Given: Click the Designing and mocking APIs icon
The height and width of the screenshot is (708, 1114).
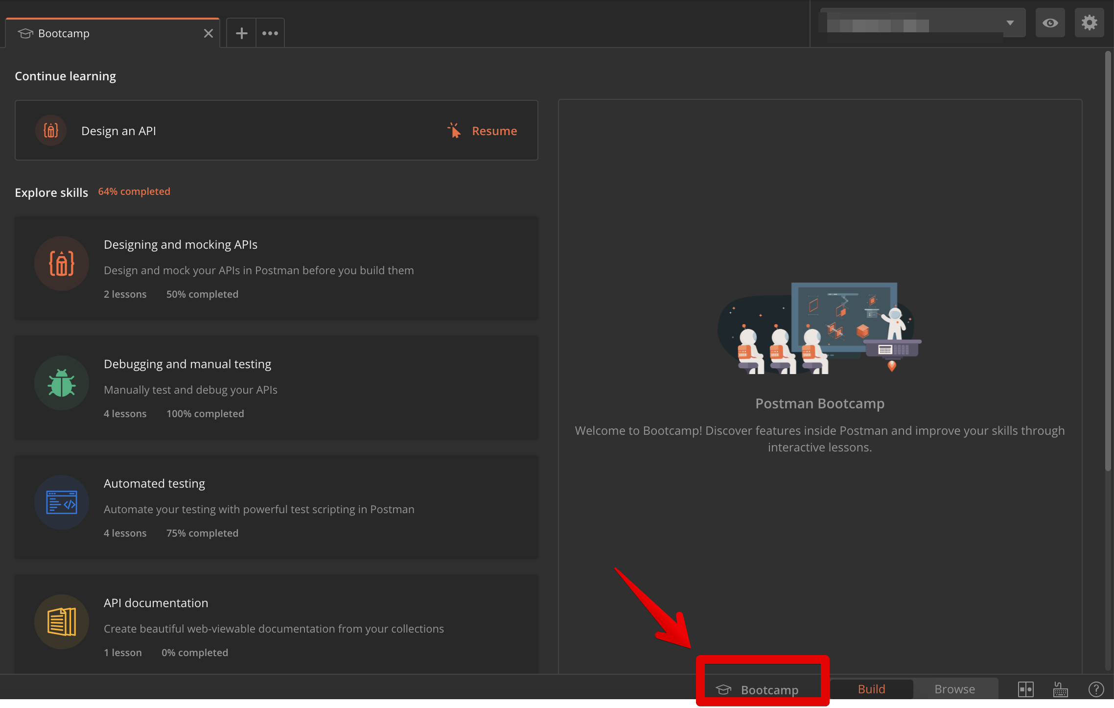Looking at the screenshot, I should point(62,263).
